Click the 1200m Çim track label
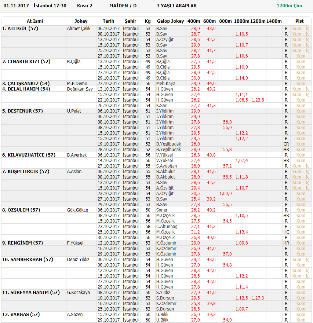313x323 pixels. pos(289,6)
